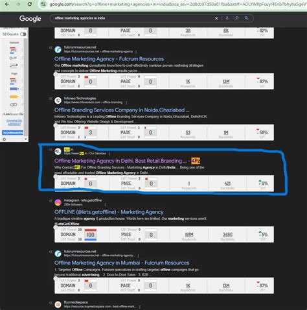This screenshot has width=307, height=310.
Task: Click the blue button in SEO sidebar
Action: [12, 132]
